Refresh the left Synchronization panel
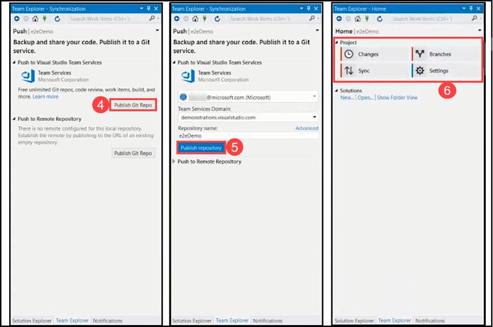The image size is (493, 327). (57, 19)
